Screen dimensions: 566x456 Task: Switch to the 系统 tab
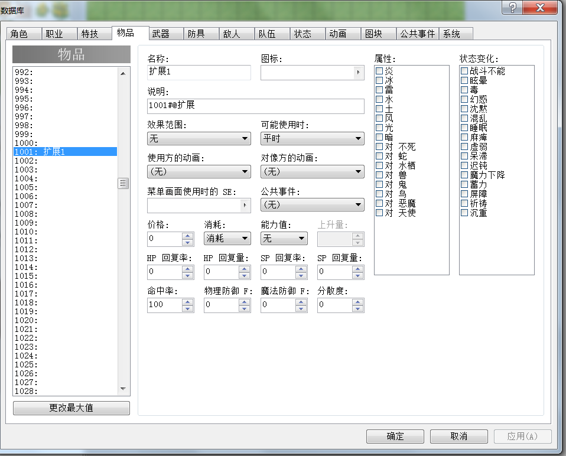coord(456,34)
